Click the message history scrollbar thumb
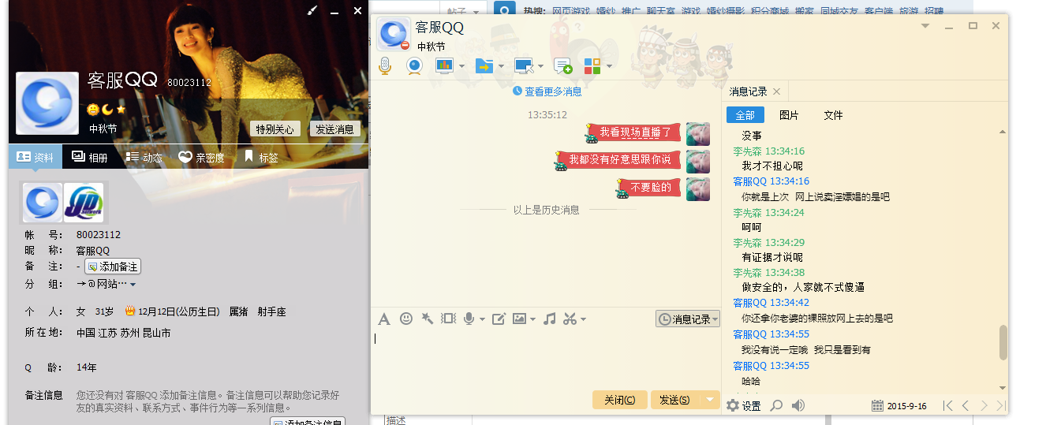 pos(1003,342)
